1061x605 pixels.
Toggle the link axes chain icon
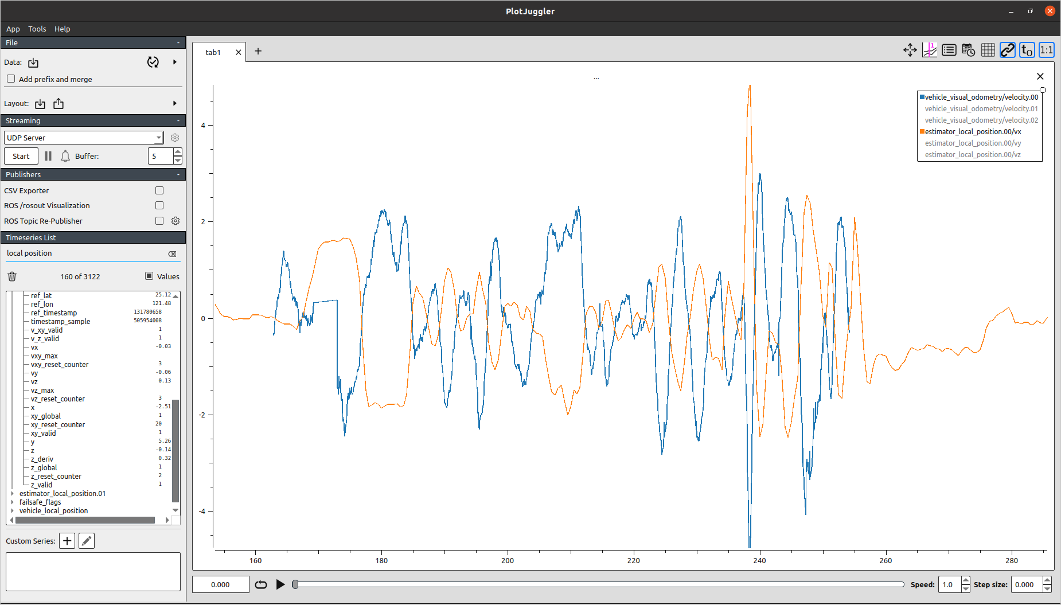[1007, 50]
